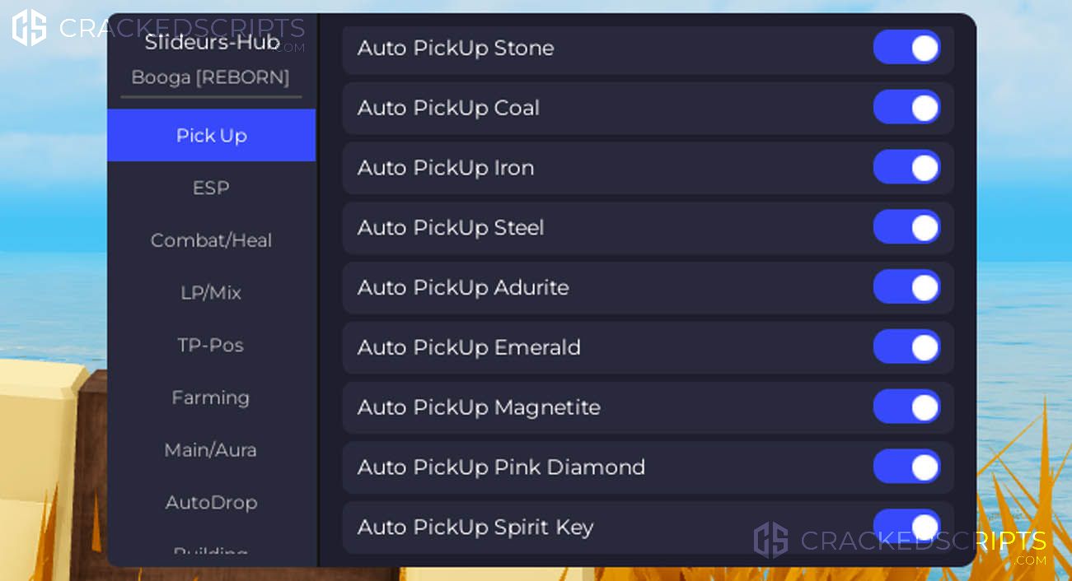
Task: Switch off Auto PickUp Steel toggle
Action: tap(907, 227)
